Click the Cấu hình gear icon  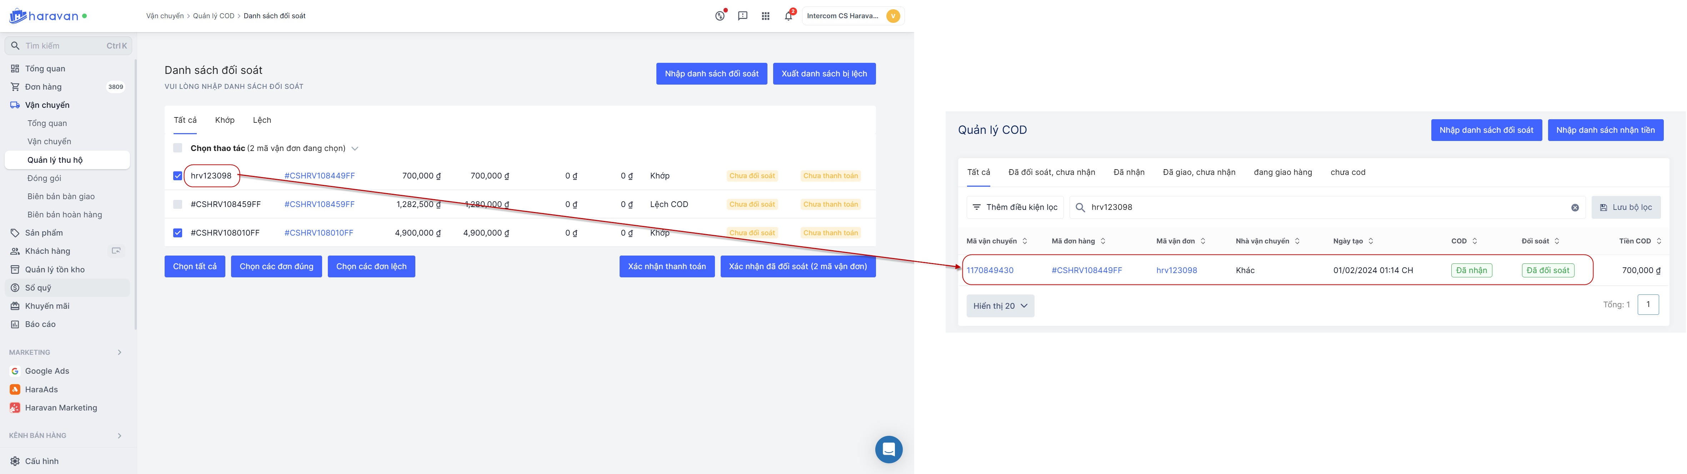15,461
